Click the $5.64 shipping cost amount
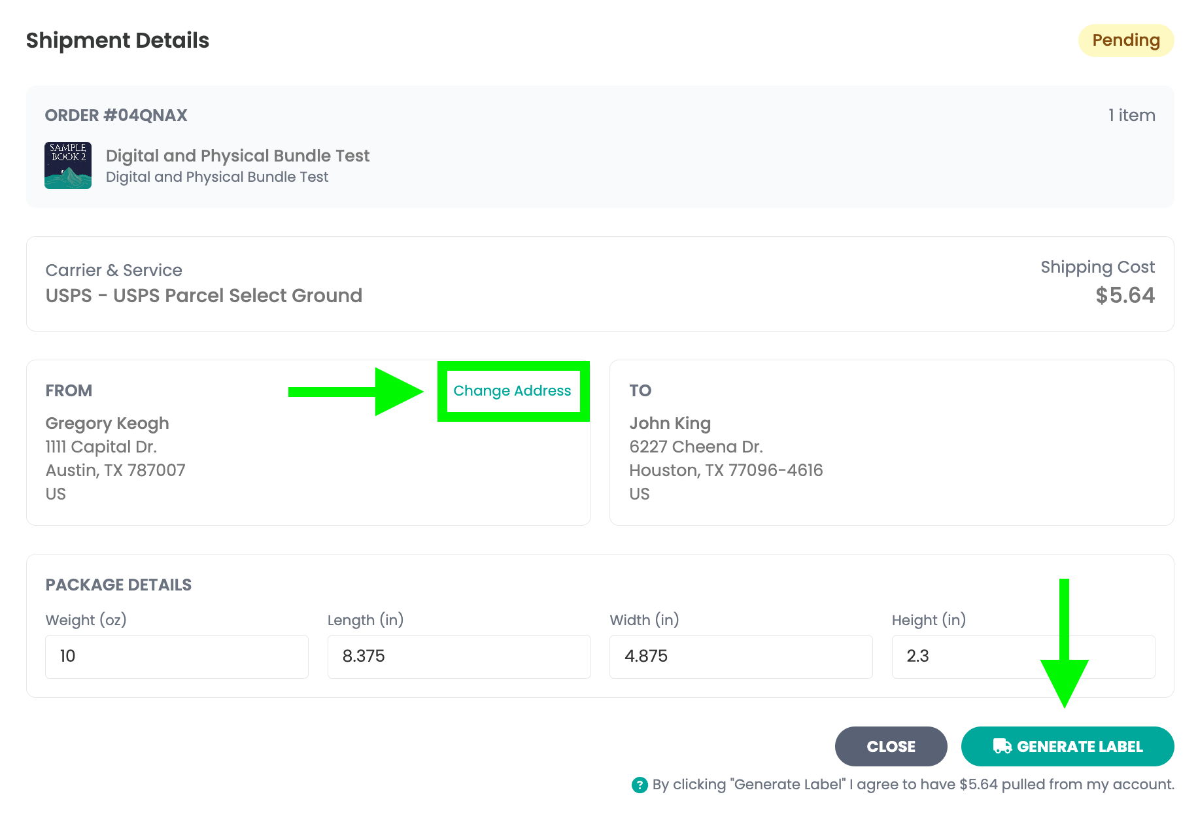The width and height of the screenshot is (1198, 820). point(1125,296)
